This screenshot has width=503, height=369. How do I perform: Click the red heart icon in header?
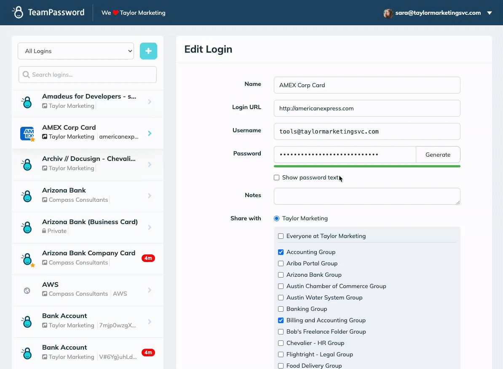(x=115, y=13)
